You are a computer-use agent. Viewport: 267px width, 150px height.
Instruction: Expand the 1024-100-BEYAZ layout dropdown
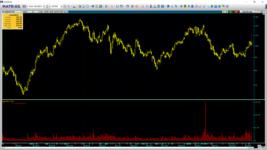click(43, 6)
